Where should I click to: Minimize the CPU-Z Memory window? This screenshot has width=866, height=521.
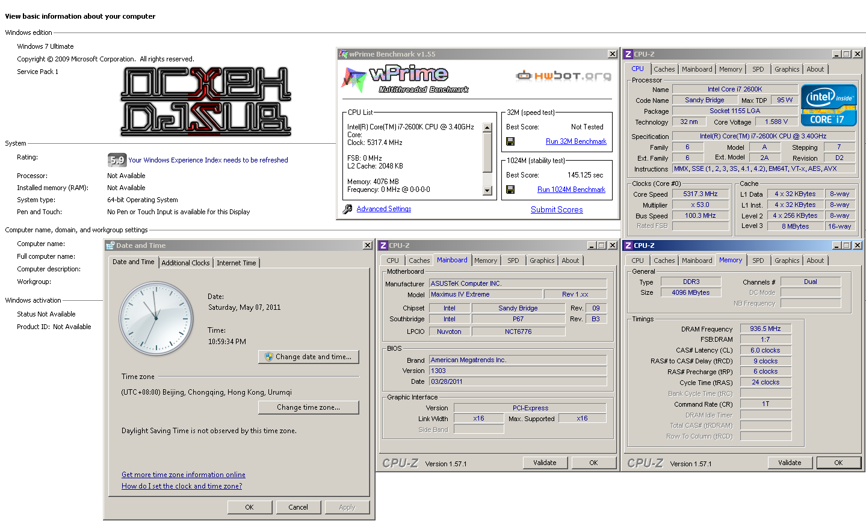pos(837,245)
